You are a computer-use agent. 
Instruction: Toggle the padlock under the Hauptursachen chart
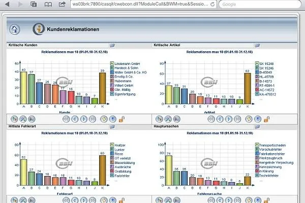click(x=267, y=200)
